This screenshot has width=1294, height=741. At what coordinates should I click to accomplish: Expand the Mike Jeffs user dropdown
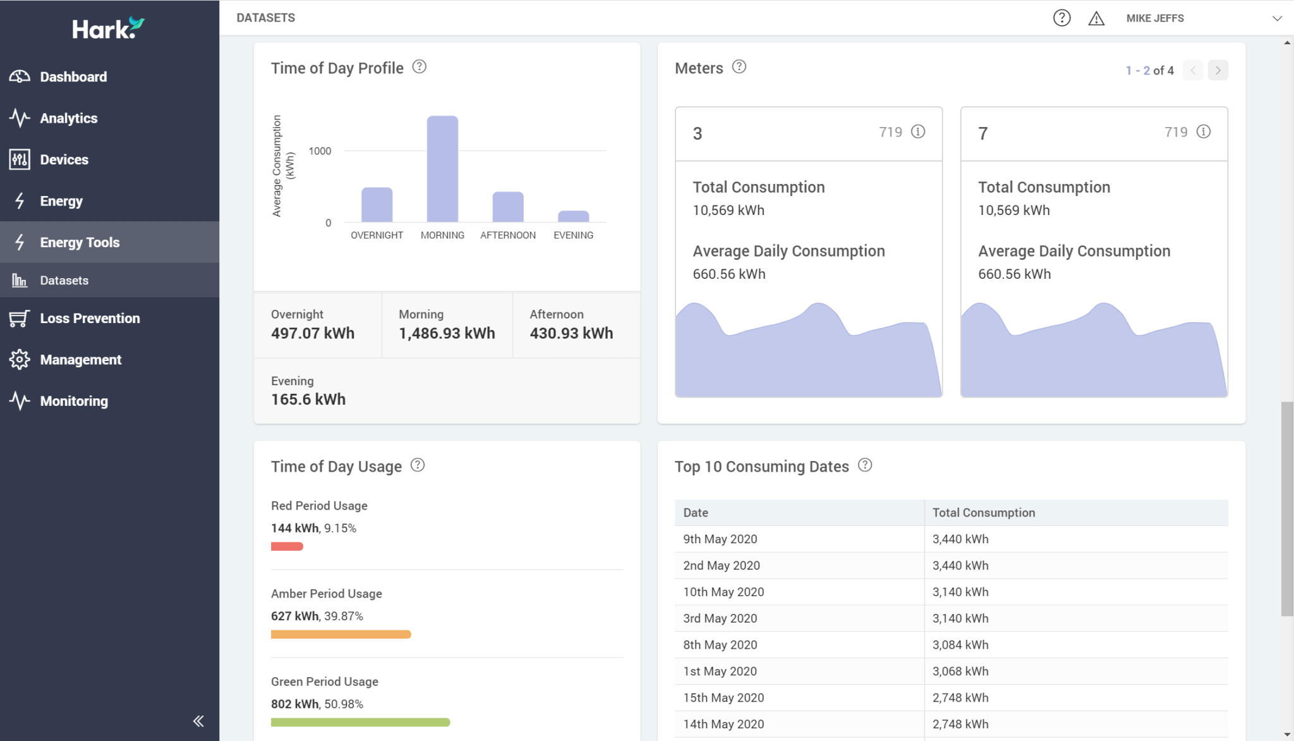pyautogui.click(x=1277, y=18)
